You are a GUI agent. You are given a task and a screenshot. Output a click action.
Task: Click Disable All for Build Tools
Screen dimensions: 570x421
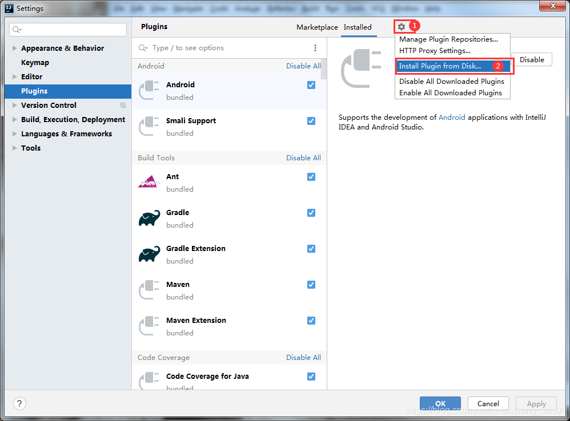point(303,157)
